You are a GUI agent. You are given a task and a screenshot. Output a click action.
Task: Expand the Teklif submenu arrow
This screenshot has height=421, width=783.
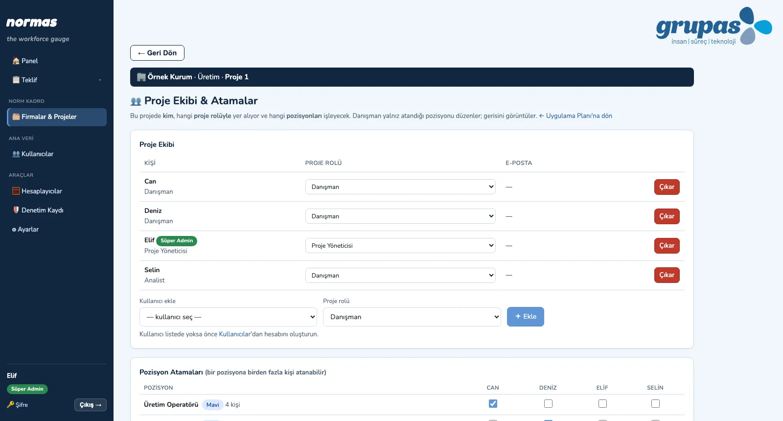pos(100,80)
